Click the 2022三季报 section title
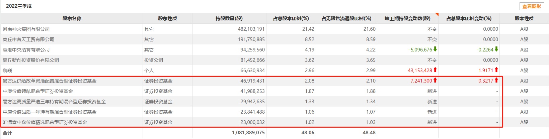Screen dimensions: 549x139 tap(19, 6)
